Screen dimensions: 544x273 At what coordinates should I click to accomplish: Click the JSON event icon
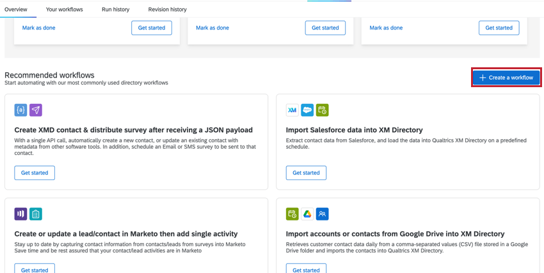pyautogui.click(x=20, y=110)
